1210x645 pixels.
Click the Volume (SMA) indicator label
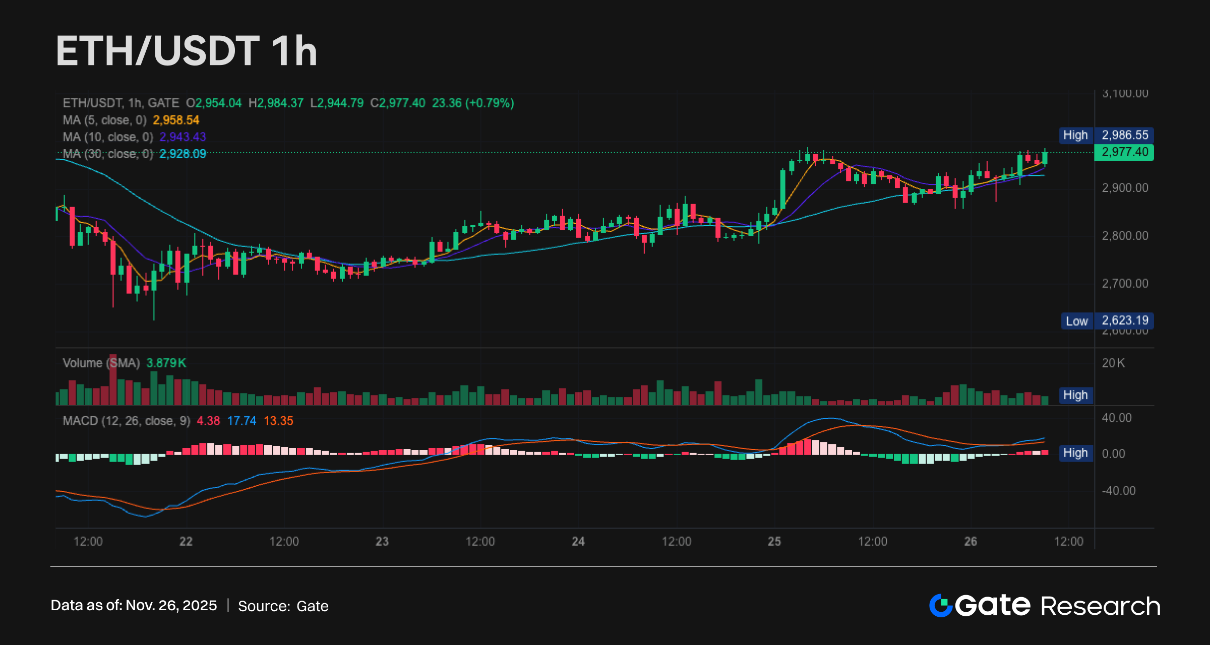coord(101,363)
